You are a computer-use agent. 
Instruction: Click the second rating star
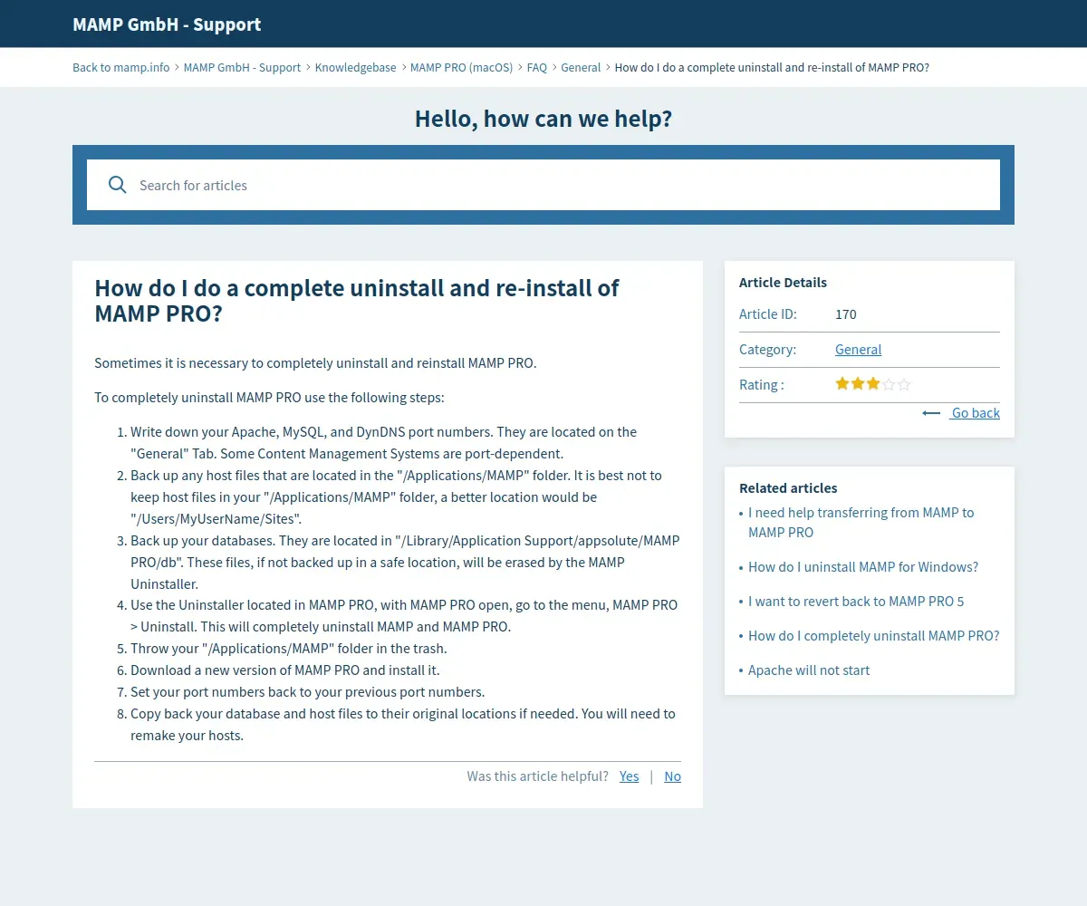click(x=858, y=384)
